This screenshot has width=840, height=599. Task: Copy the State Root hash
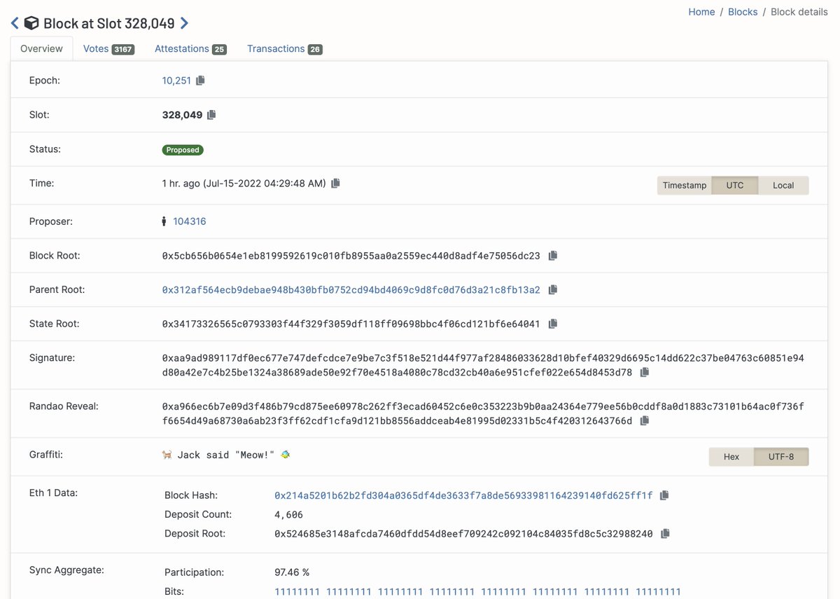point(552,324)
